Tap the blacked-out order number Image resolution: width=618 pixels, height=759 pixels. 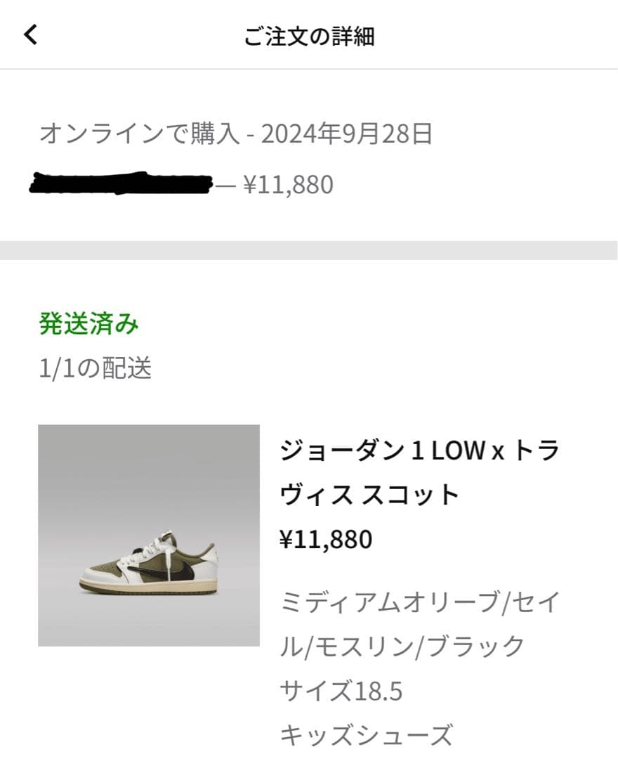pyautogui.click(x=121, y=183)
